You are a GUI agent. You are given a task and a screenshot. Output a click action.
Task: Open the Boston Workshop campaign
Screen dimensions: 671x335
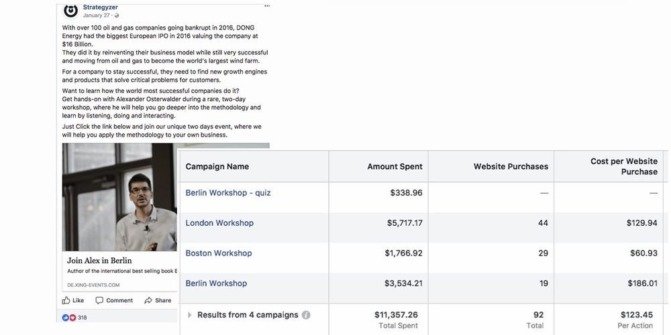pos(219,253)
